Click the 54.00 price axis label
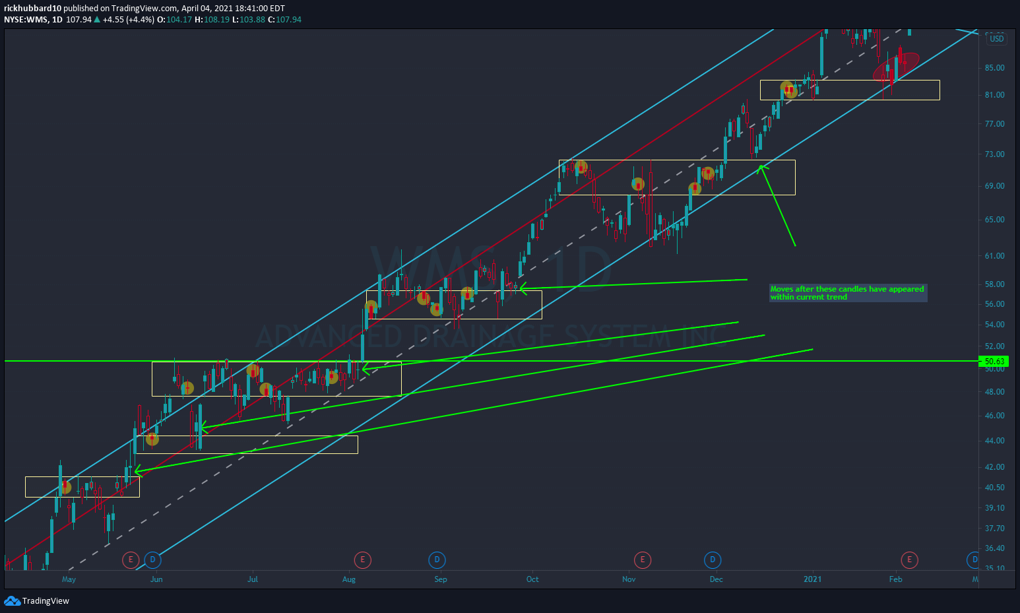 tap(994, 325)
